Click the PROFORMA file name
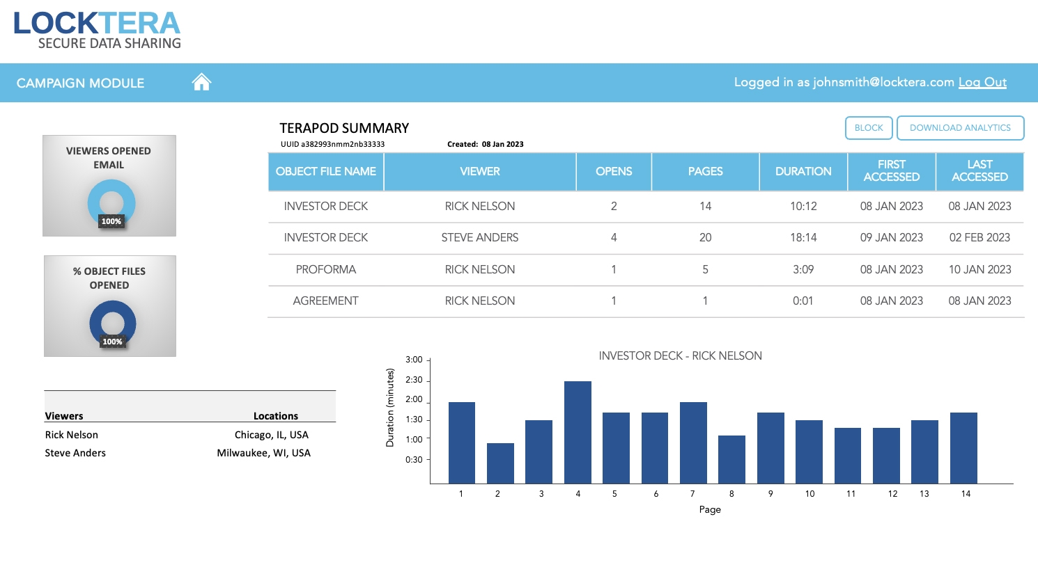Image resolution: width=1038 pixels, height=583 pixels. point(325,269)
